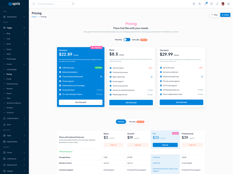Click the Share button
This screenshot has height=174, width=233.
coord(225,15)
